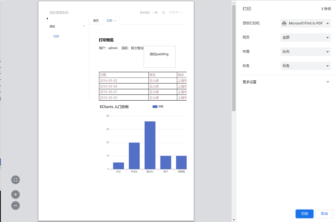The height and width of the screenshot is (222, 336).
Task: Click the blue 打印 button
Action: pyautogui.click(x=304, y=214)
